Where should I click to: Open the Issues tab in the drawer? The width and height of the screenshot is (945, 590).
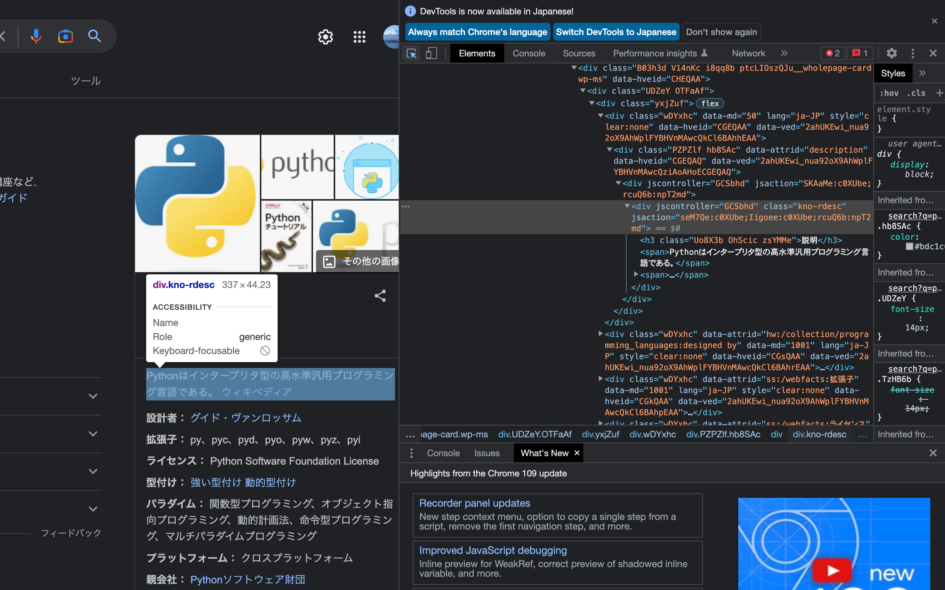pyautogui.click(x=487, y=453)
